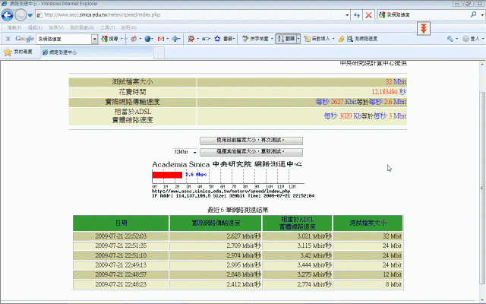Click the Google Toolbar search button

point(110,39)
